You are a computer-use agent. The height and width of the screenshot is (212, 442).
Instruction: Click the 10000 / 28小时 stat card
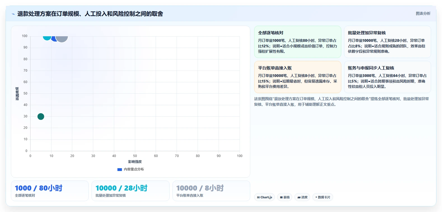[x=130, y=191]
